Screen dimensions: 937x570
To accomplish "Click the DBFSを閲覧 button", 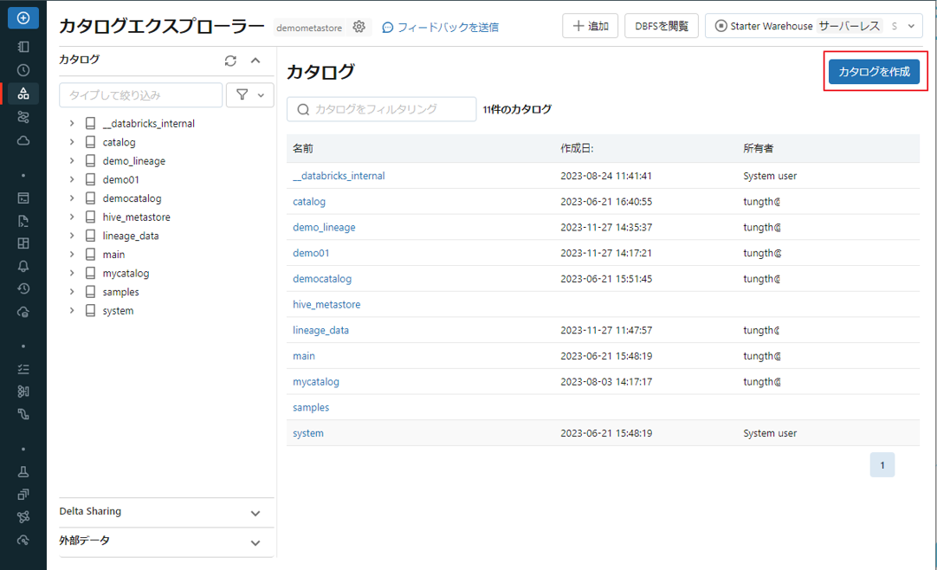I will (661, 27).
